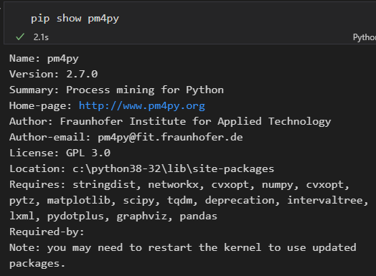The width and height of the screenshot is (376, 276).
Task: Click the 'lxml, pydotplus, graphviz, pandas' line
Action: click(113, 216)
